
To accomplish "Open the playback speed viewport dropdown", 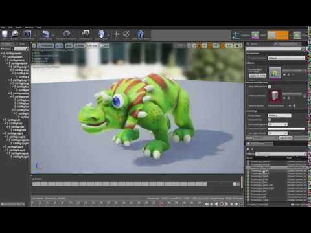I will [x=105, y=45].
